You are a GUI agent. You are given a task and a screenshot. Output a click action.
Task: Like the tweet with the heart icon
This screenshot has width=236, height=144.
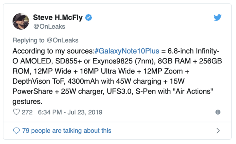[16, 112]
